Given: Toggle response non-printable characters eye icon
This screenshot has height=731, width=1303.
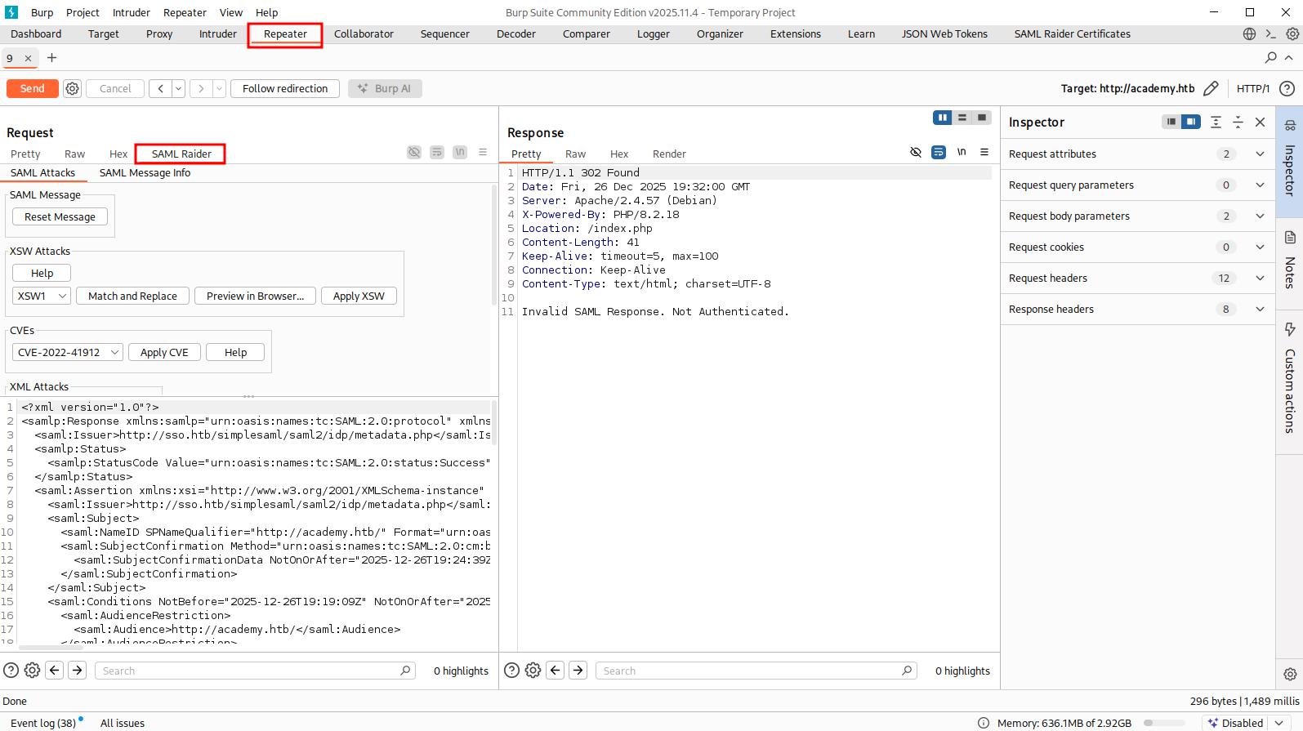Looking at the screenshot, I should (x=916, y=153).
